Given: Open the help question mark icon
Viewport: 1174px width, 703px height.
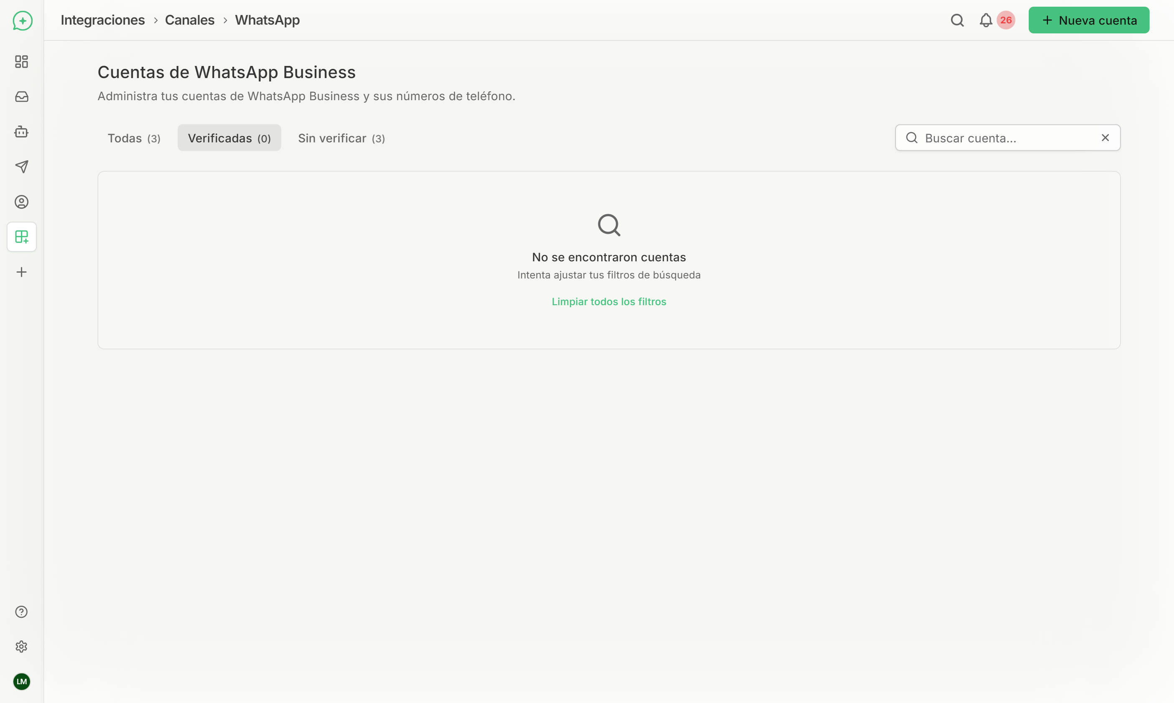Looking at the screenshot, I should coord(22,612).
